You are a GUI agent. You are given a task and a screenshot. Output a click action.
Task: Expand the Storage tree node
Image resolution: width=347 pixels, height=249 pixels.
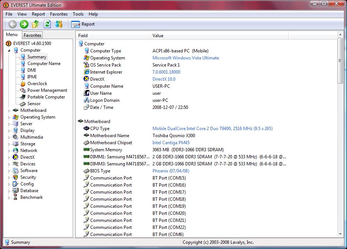tap(9, 144)
